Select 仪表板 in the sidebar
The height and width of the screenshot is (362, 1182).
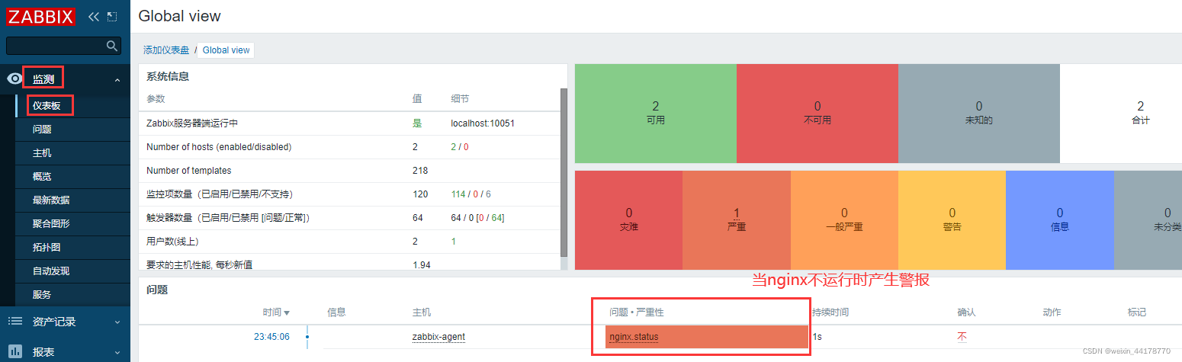[47, 106]
